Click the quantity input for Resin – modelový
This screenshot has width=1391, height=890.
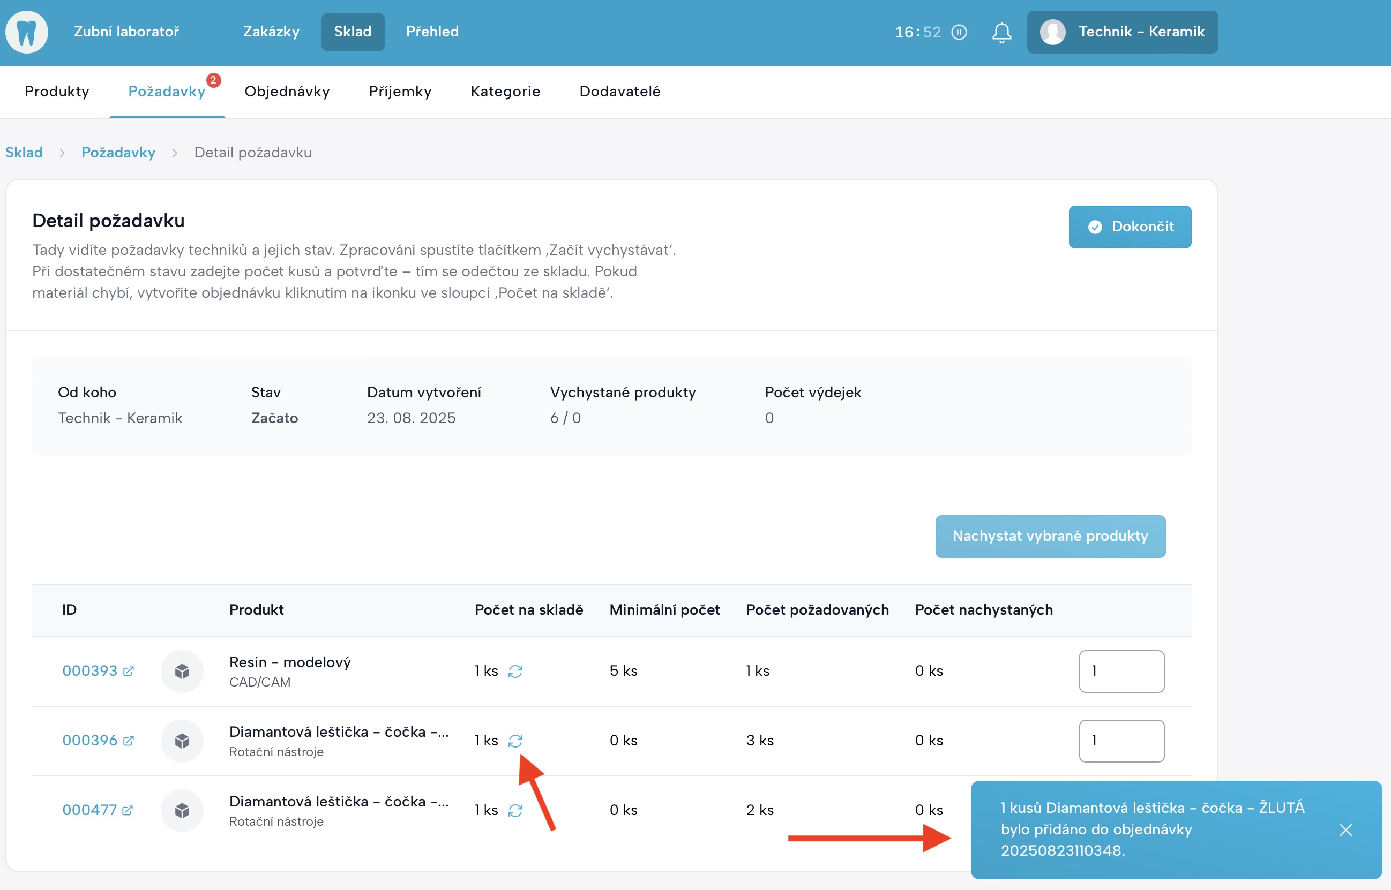(x=1120, y=671)
